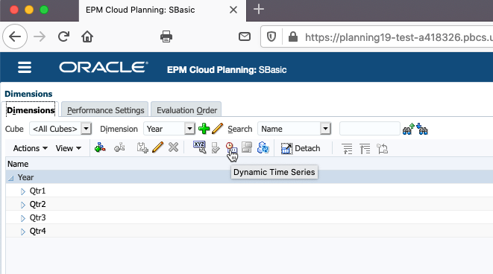Open the XYZ custom attributes icon

(x=199, y=147)
